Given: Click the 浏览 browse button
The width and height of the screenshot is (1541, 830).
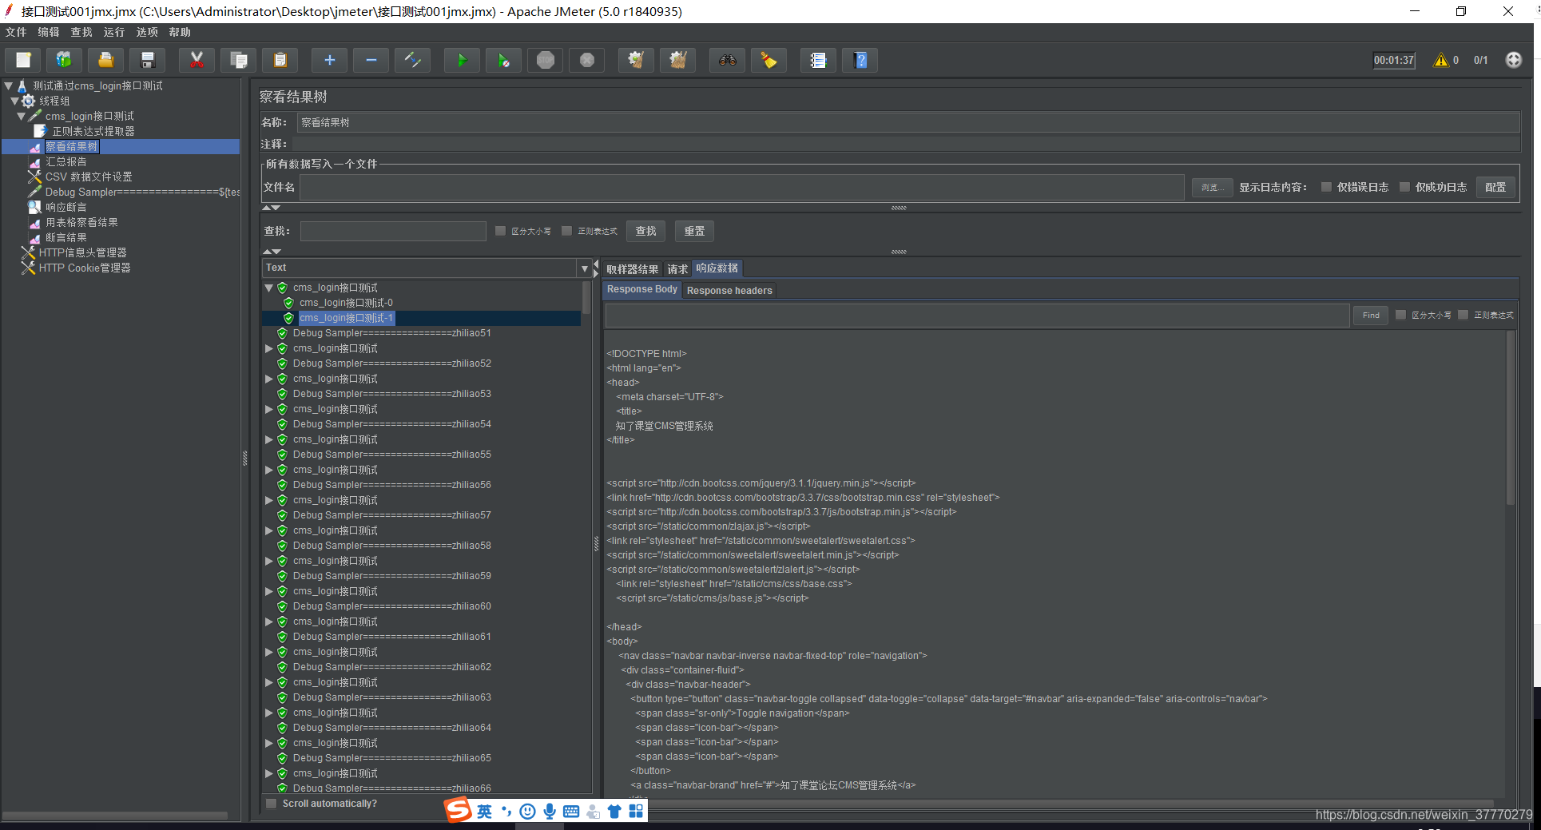Looking at the screenshot, I should [x=1212, y=187].
